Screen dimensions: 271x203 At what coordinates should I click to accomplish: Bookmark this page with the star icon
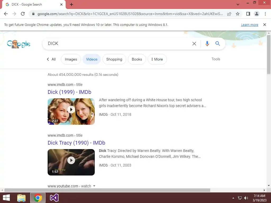tap(238, 14)
